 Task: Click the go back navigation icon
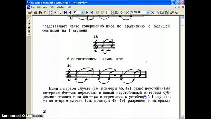click(x=97, y=12)
